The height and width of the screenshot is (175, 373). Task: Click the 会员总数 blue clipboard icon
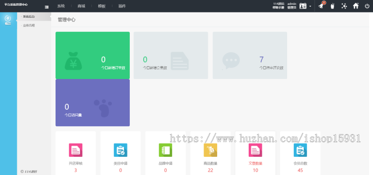300,150
